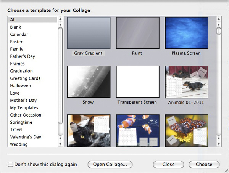Select the Calendar category in list

(19, 34)
